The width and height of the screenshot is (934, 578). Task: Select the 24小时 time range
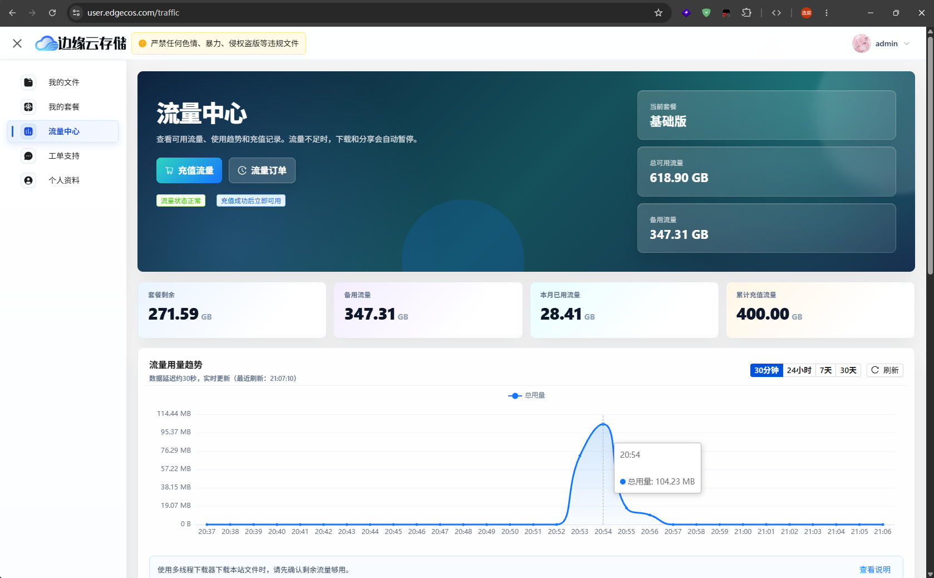(x=799, y=370)
